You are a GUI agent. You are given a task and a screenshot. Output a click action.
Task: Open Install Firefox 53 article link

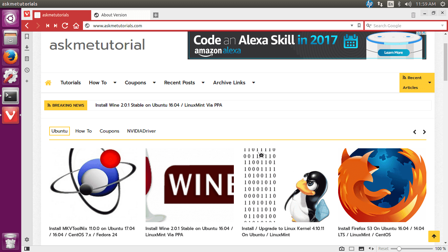pyautogui.click(x=381, y=232)
